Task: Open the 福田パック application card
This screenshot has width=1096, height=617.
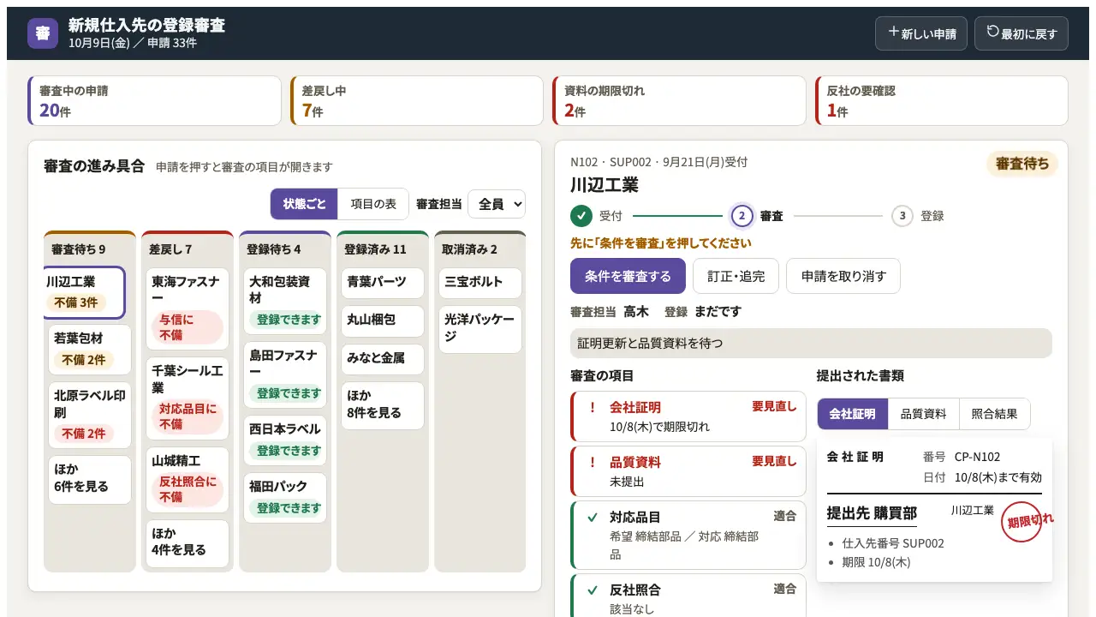Action: click(285, 497)
